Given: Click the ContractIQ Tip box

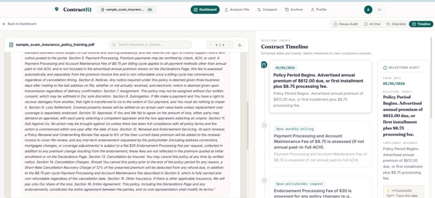Looking at the screenshot, I should click(404, 192).
